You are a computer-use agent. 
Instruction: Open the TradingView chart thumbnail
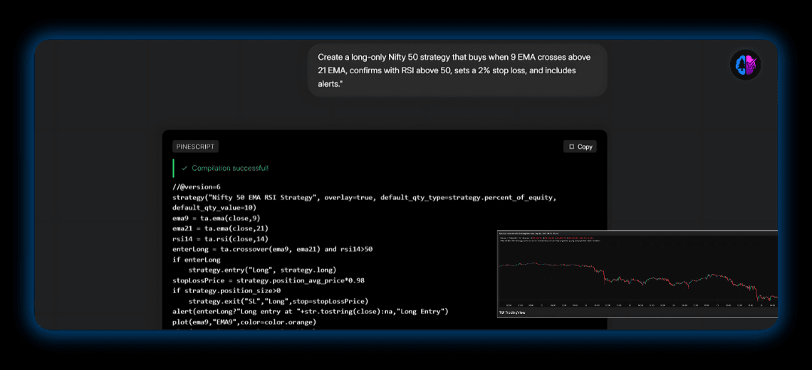click(637, 274)
